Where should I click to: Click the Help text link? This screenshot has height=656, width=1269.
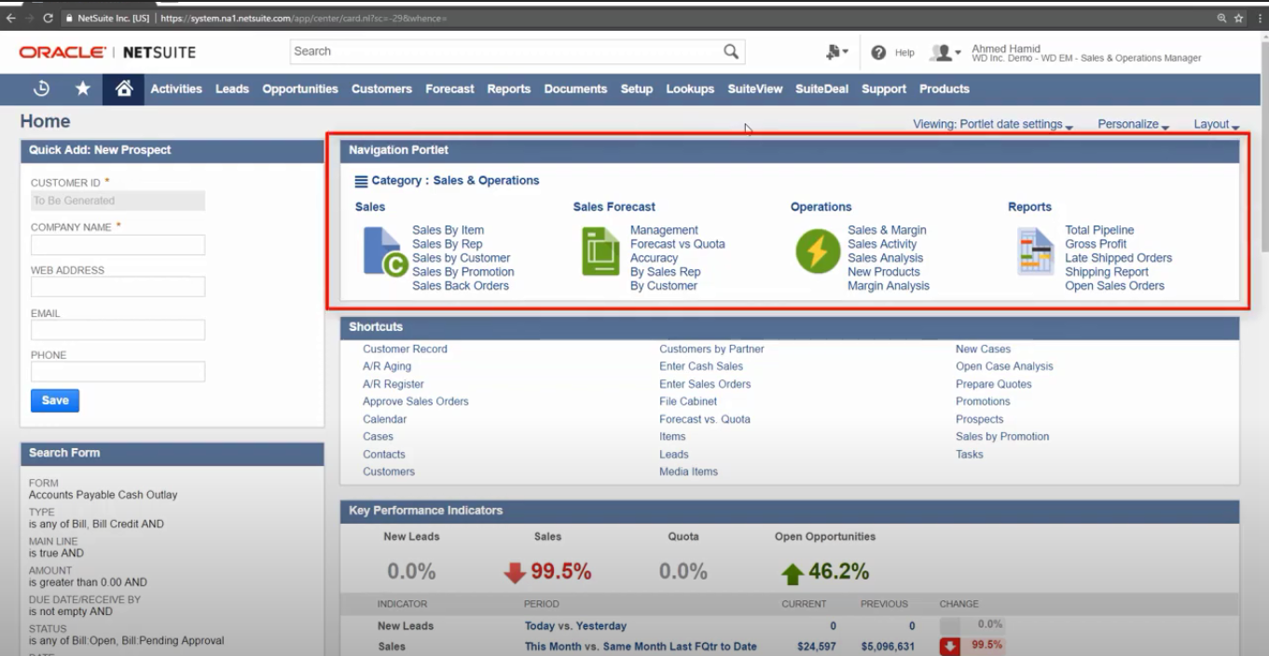click(904, 53)
